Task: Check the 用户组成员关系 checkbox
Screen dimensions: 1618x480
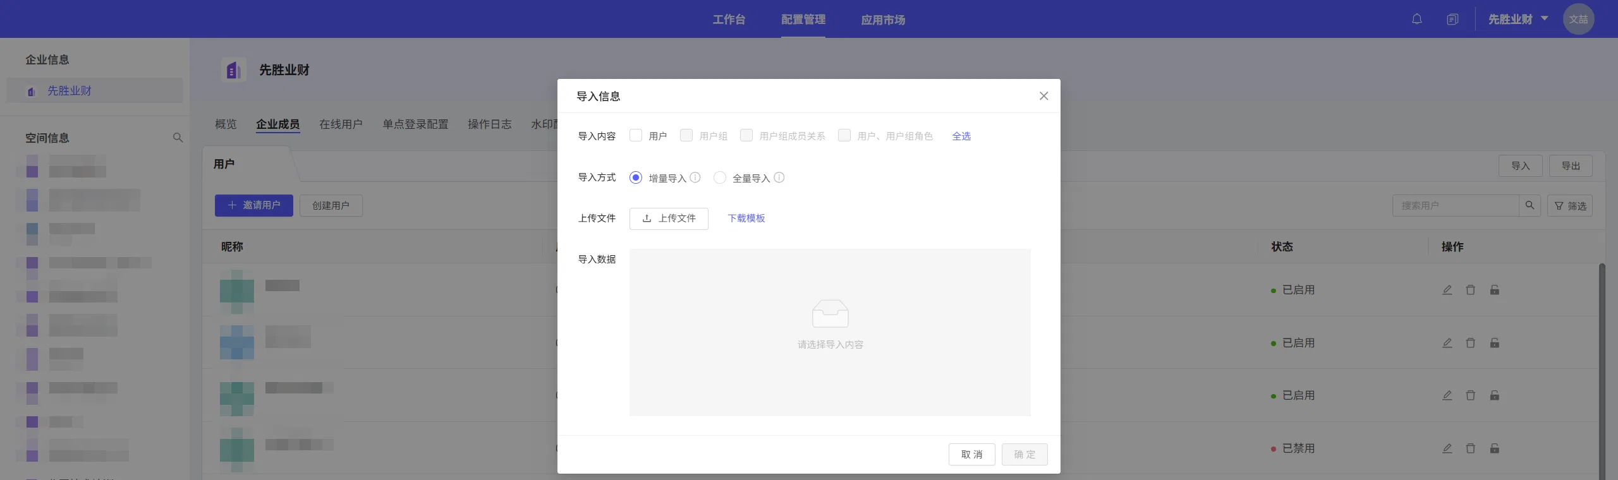Action: 746,135
